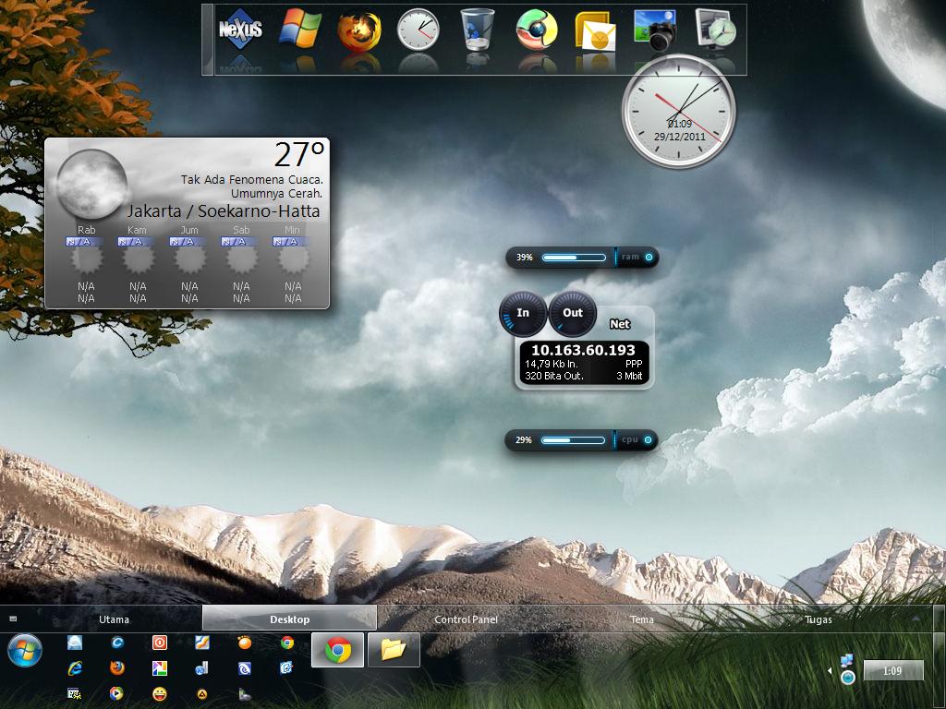The image size is (946, 709).
Task: Click the Net label on network gadget
Action: click(620, 324)
